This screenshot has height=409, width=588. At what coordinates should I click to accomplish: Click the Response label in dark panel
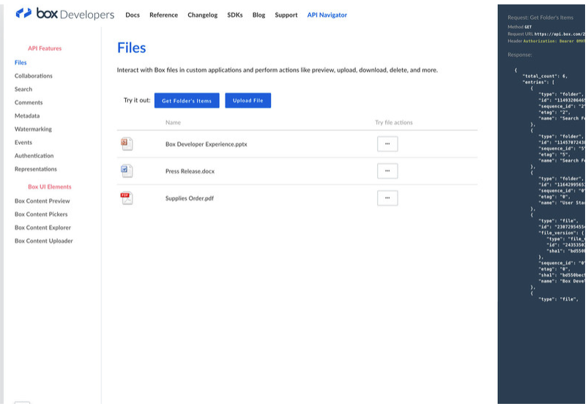(520, 55)
